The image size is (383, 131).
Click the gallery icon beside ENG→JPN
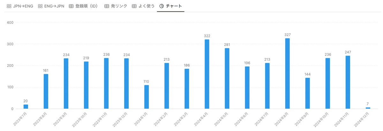pyautogui.click(x=40, y=6)
